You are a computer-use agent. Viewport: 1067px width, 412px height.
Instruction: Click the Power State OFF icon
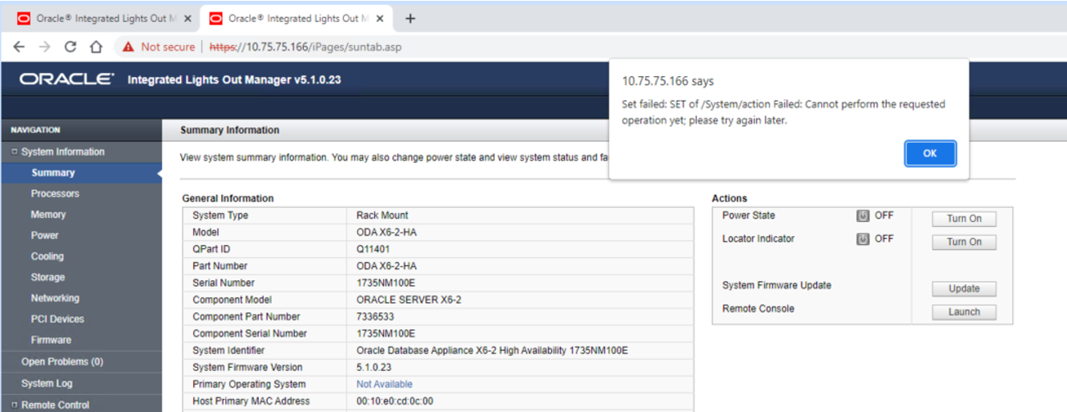[x=862, y=216]
